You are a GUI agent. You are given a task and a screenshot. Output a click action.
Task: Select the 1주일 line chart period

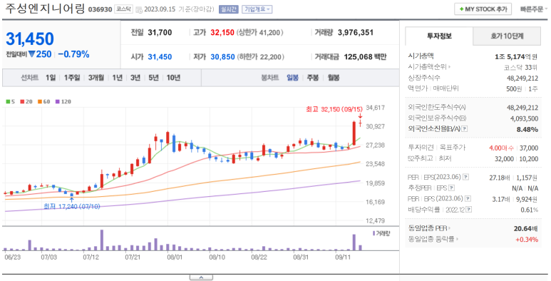pyautogui.click(x=72, y=78)
